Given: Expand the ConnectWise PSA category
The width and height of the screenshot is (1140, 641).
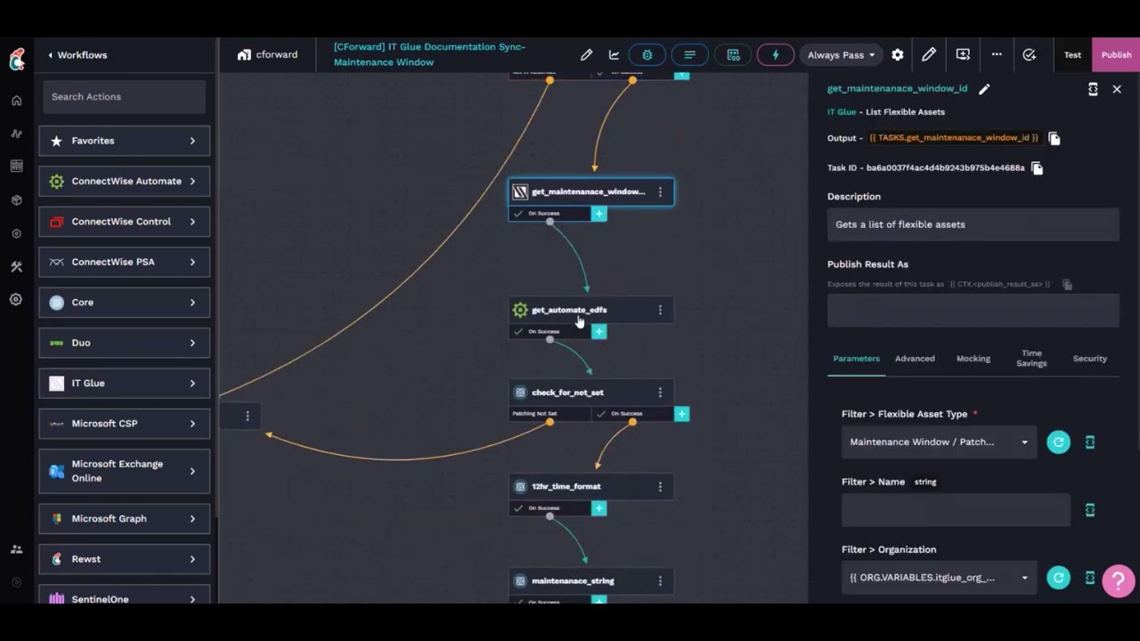Looking at the screenshot, I should 124,262.
